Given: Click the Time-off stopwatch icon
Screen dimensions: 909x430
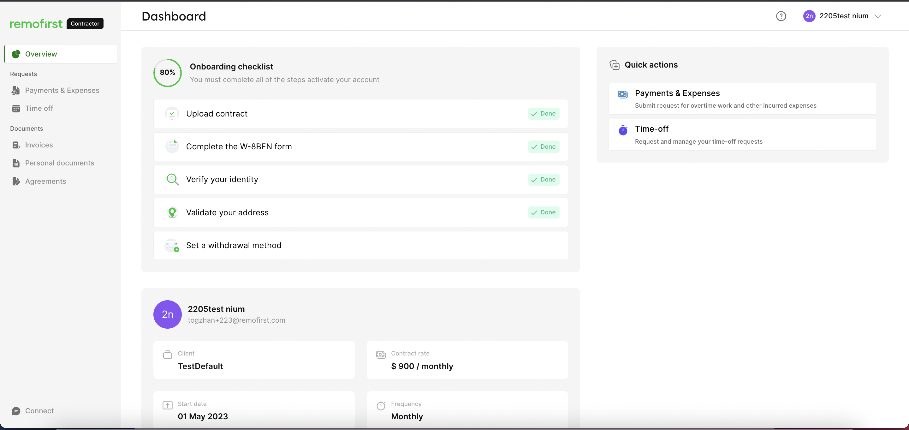Looking at the screenshot, I should pos(623,130).
